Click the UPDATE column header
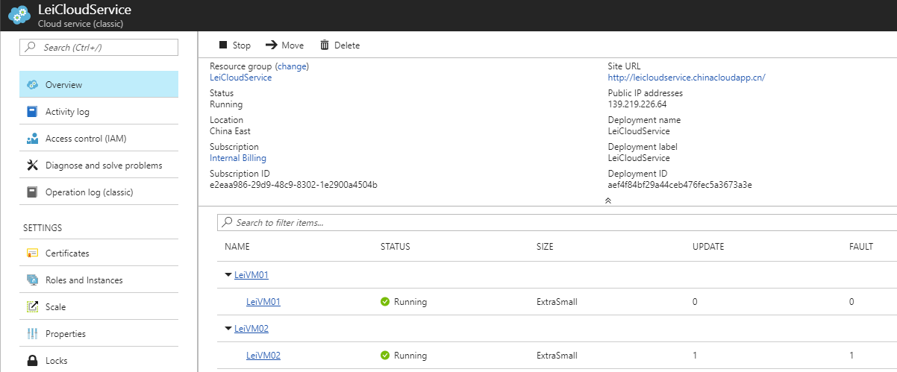Image resolution: width=897 pixels, height=372 pixels. (708, 247)
